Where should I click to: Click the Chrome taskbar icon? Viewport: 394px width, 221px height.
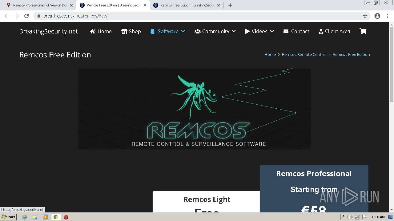pyautogui.click(x=56, y=217)
